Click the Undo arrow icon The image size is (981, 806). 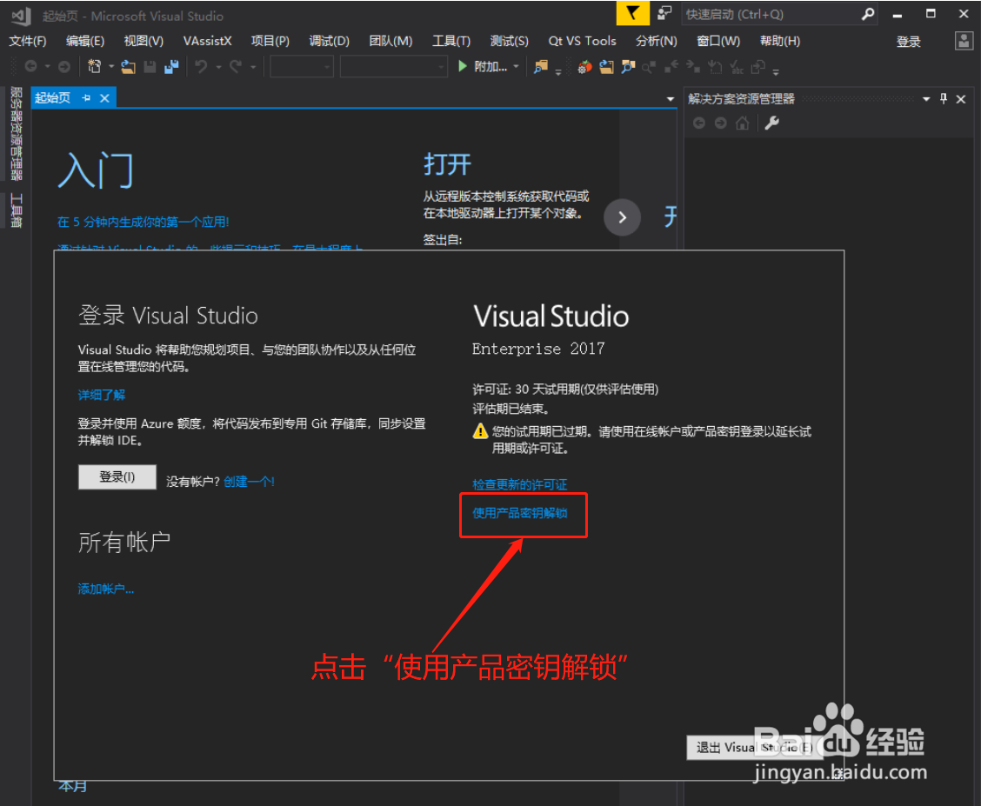(201, 66)
